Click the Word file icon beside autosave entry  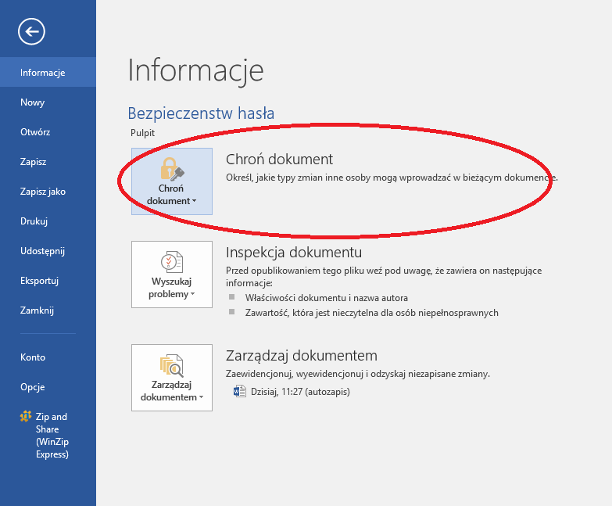(240, 391)
